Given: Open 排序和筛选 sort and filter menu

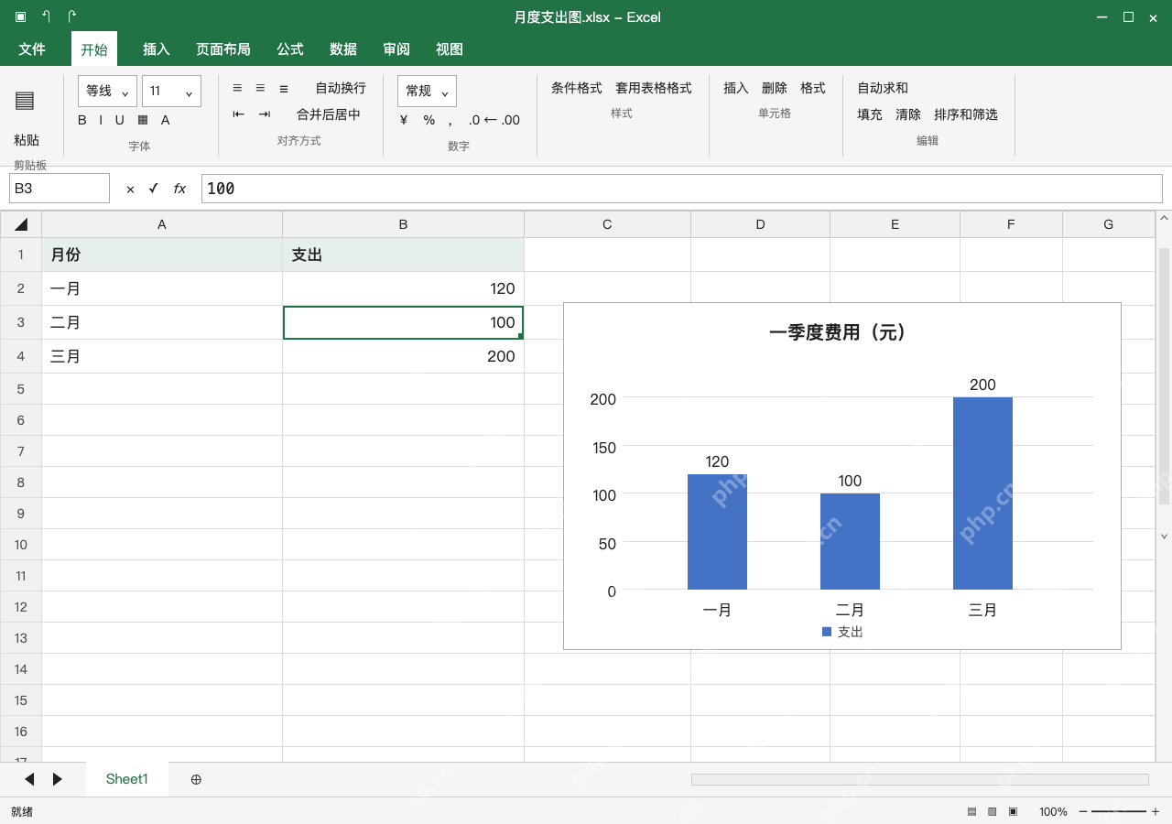Looking at the screenshot, I should (x=966, y=114).
